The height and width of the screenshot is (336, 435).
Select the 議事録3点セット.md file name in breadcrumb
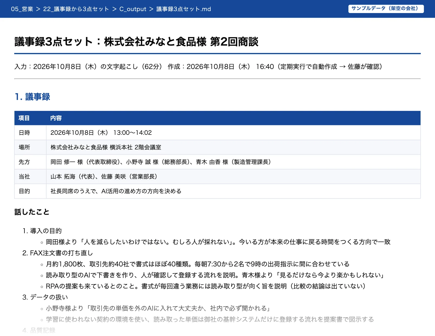point(184,9)
